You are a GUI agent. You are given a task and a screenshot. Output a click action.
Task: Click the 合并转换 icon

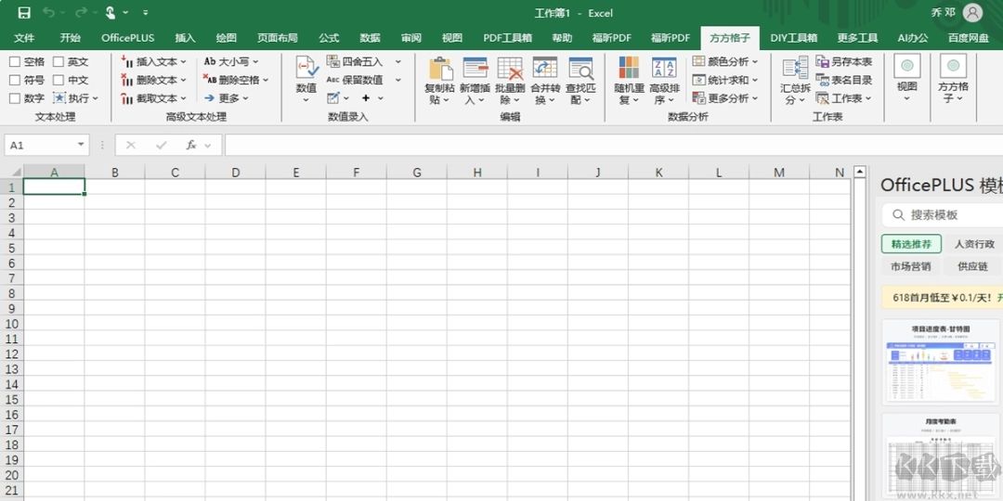click(x=545, y=69)
